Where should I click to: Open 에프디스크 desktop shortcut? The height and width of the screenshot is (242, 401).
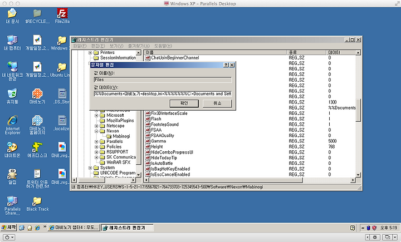click(37, 150)
